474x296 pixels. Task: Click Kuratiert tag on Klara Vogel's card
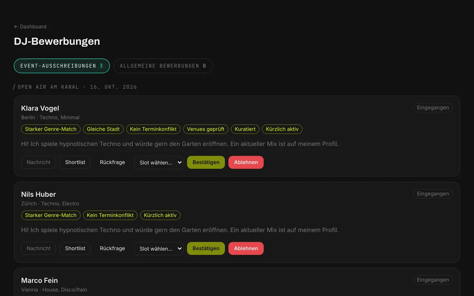(x=245, y=129)
